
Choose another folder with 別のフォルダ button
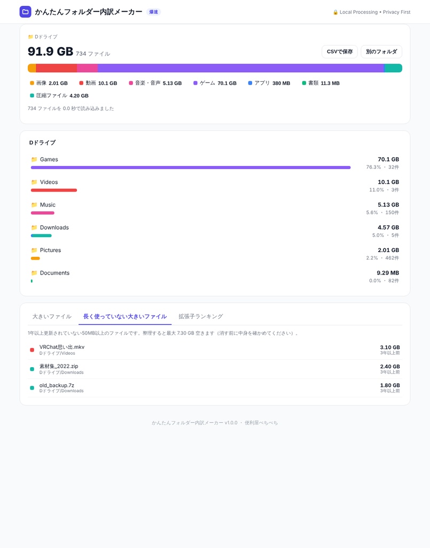pos(381,52)
